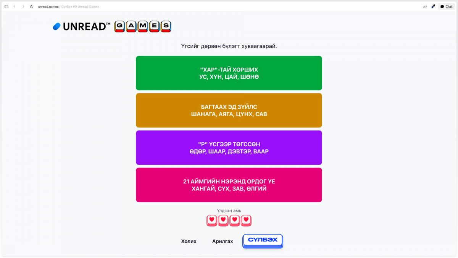Click Арилгах to clear the selection
The image size is (458, 258).
(x=223, y=241)
